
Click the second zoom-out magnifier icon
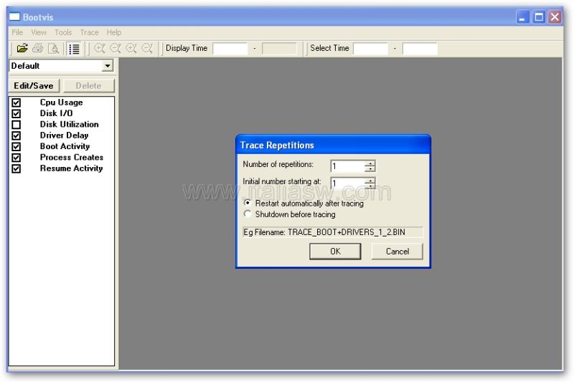coord(147,48)
